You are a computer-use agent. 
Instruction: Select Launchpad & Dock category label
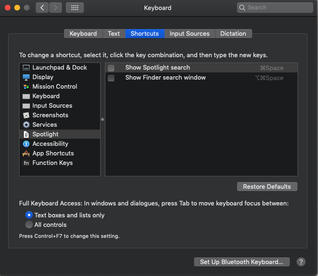tap(60, 68)
